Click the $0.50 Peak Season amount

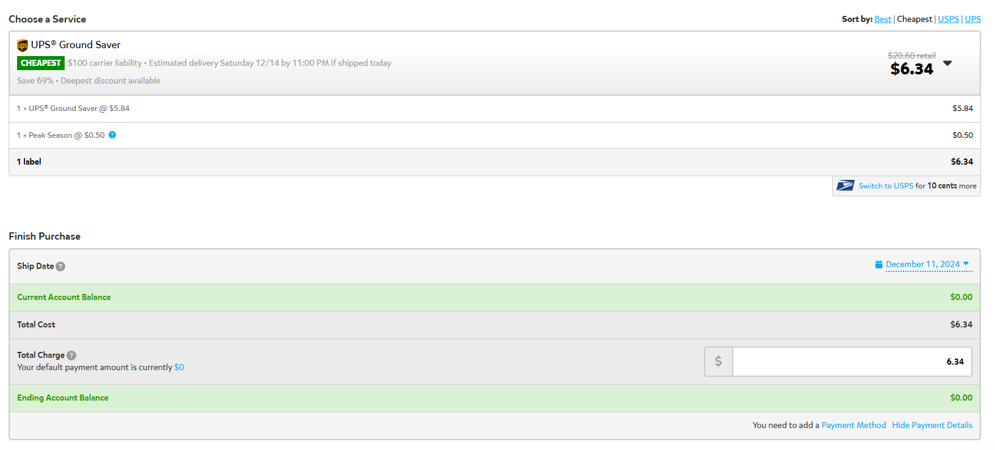(963, 135)
